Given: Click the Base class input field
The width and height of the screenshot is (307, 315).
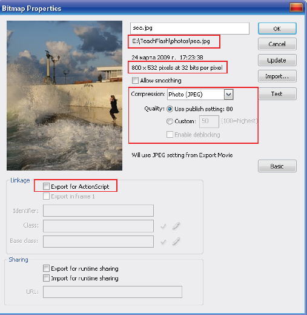Looking at the screenshot, I should (x=98, y=242).
